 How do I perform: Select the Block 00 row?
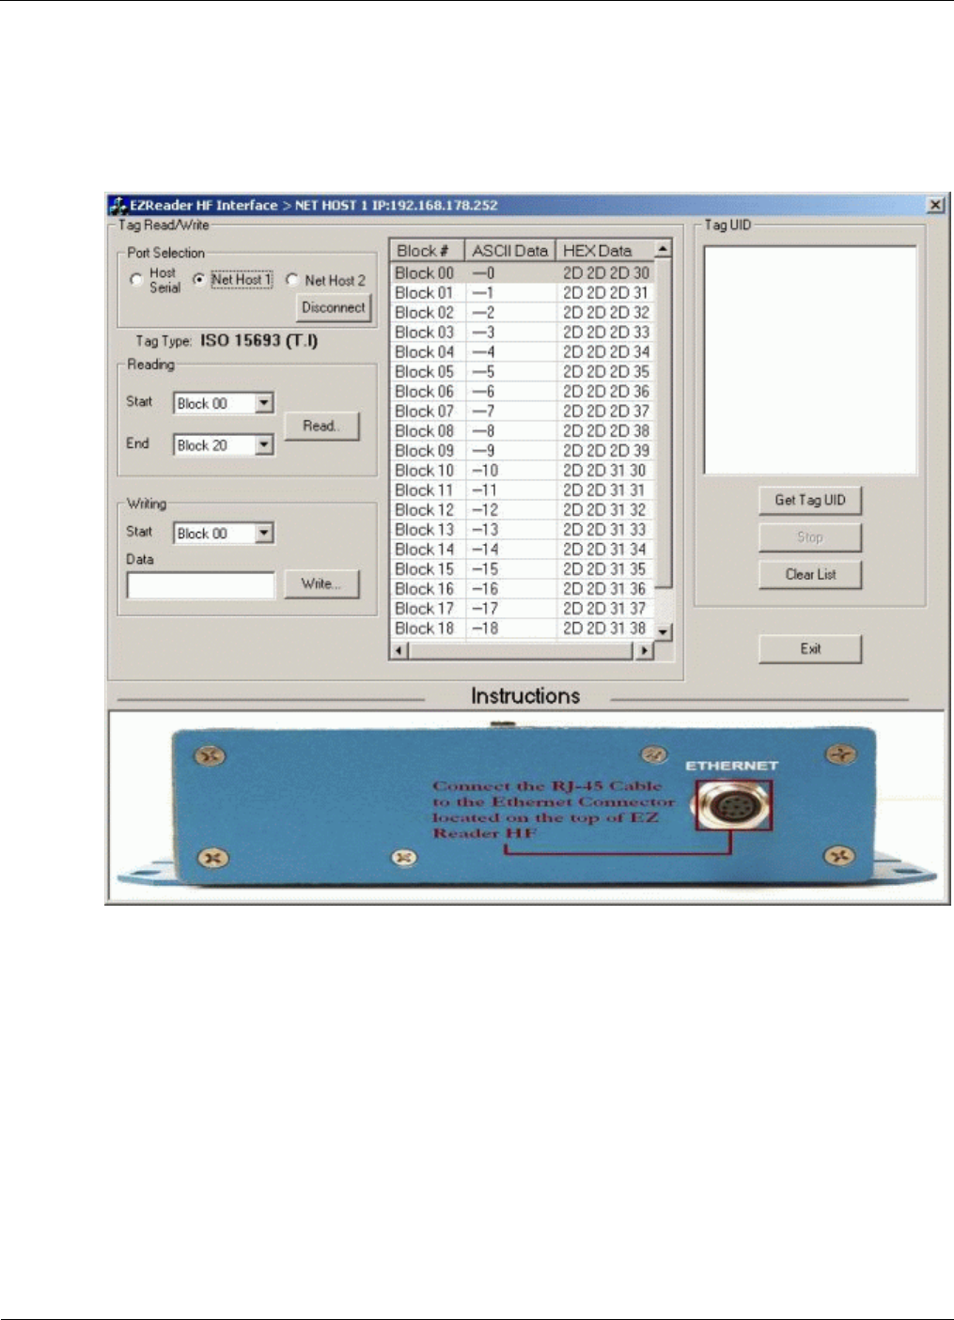pyautogui.click(x=523, y=272)
